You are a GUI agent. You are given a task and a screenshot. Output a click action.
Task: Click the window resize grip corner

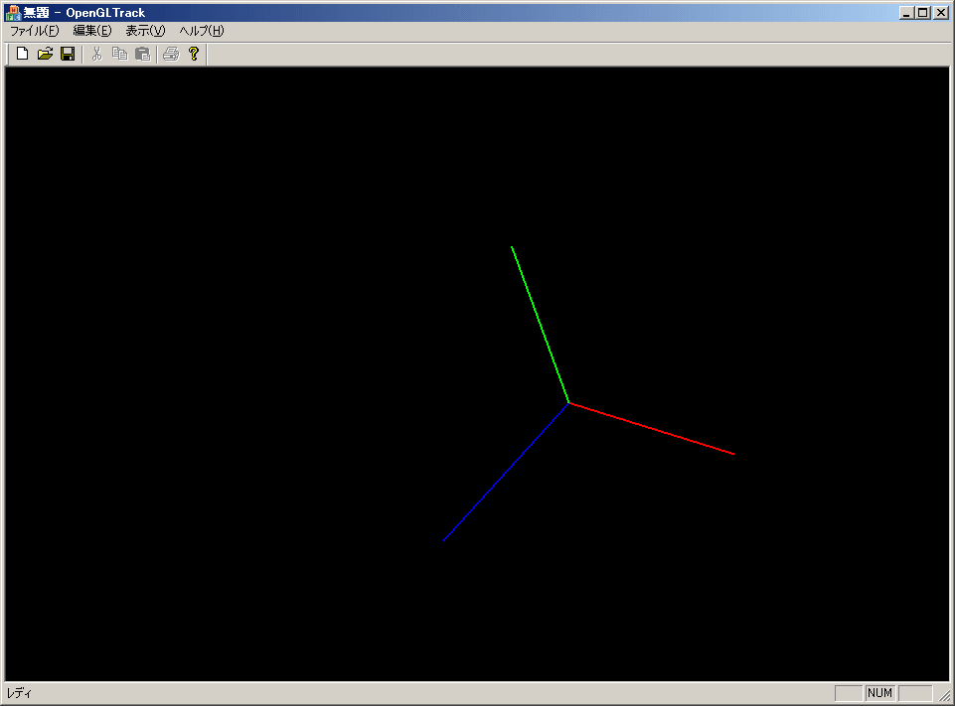944,694
